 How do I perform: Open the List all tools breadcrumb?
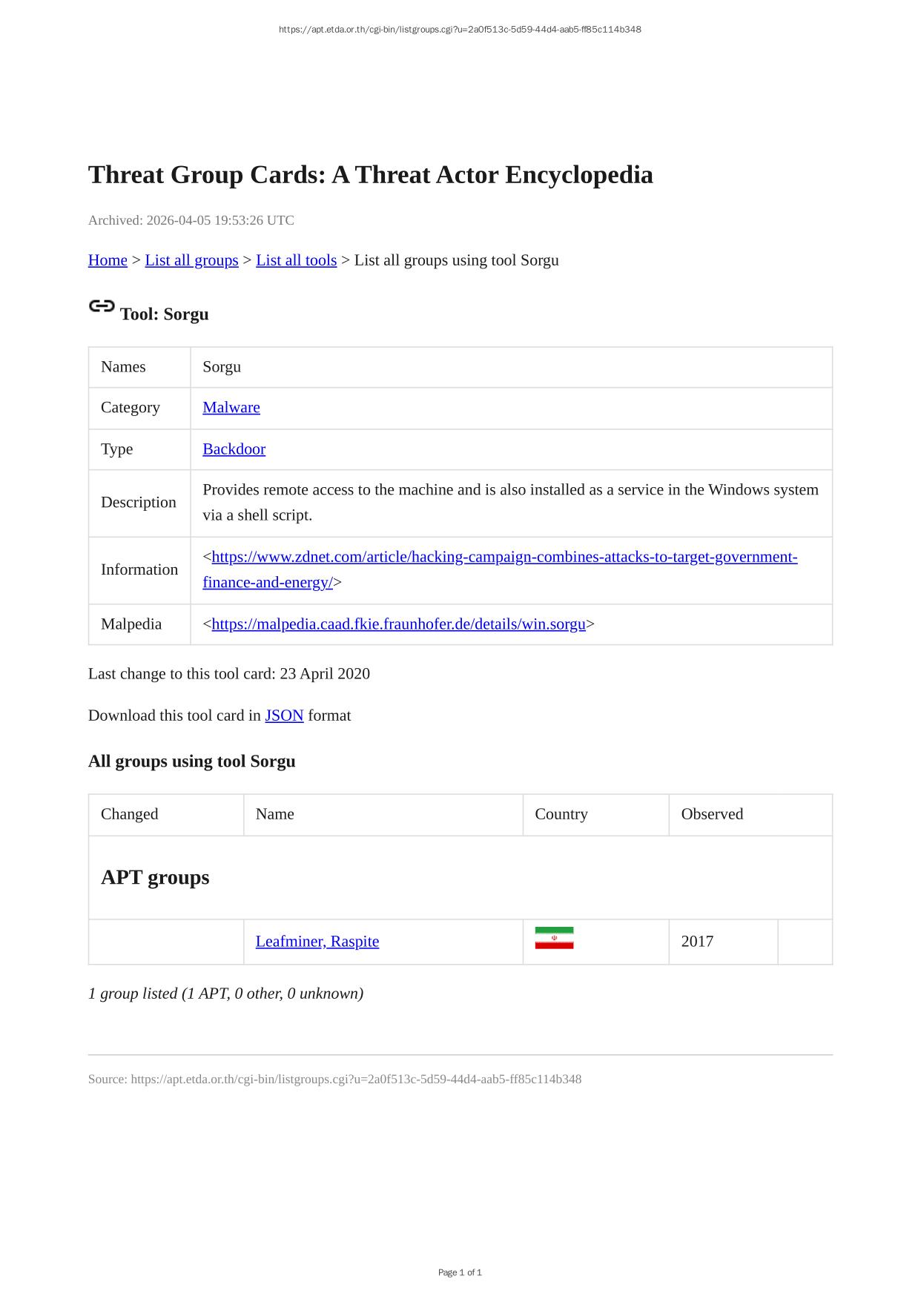tap(296, 260)
